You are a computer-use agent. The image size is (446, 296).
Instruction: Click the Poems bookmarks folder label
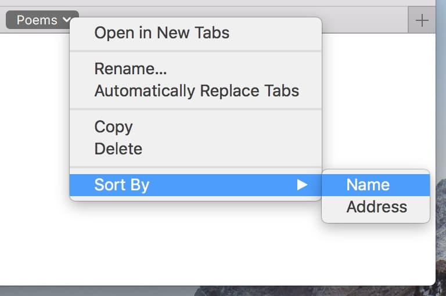point(36,20)
